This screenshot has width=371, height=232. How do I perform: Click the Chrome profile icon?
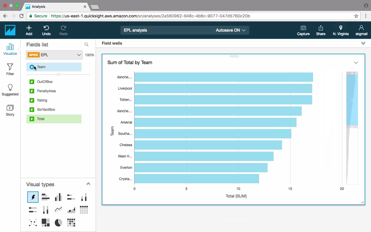(x=366, y=6)
